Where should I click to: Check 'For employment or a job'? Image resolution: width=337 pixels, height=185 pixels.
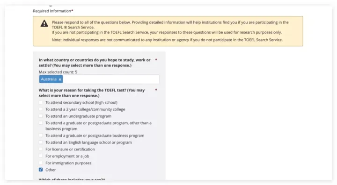41,156
